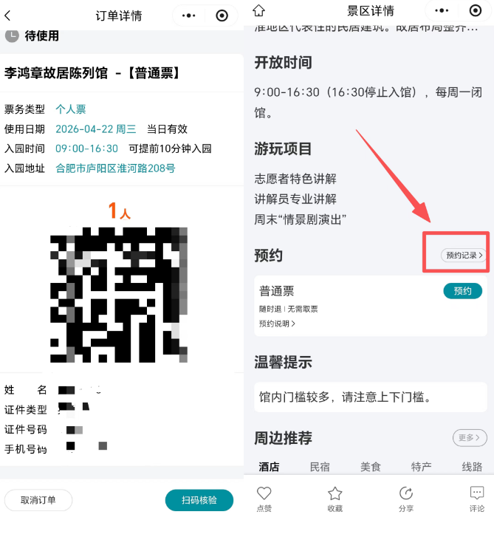Tap the 预约 button for 普通票
494x537 pixels.
pos(462,291)
